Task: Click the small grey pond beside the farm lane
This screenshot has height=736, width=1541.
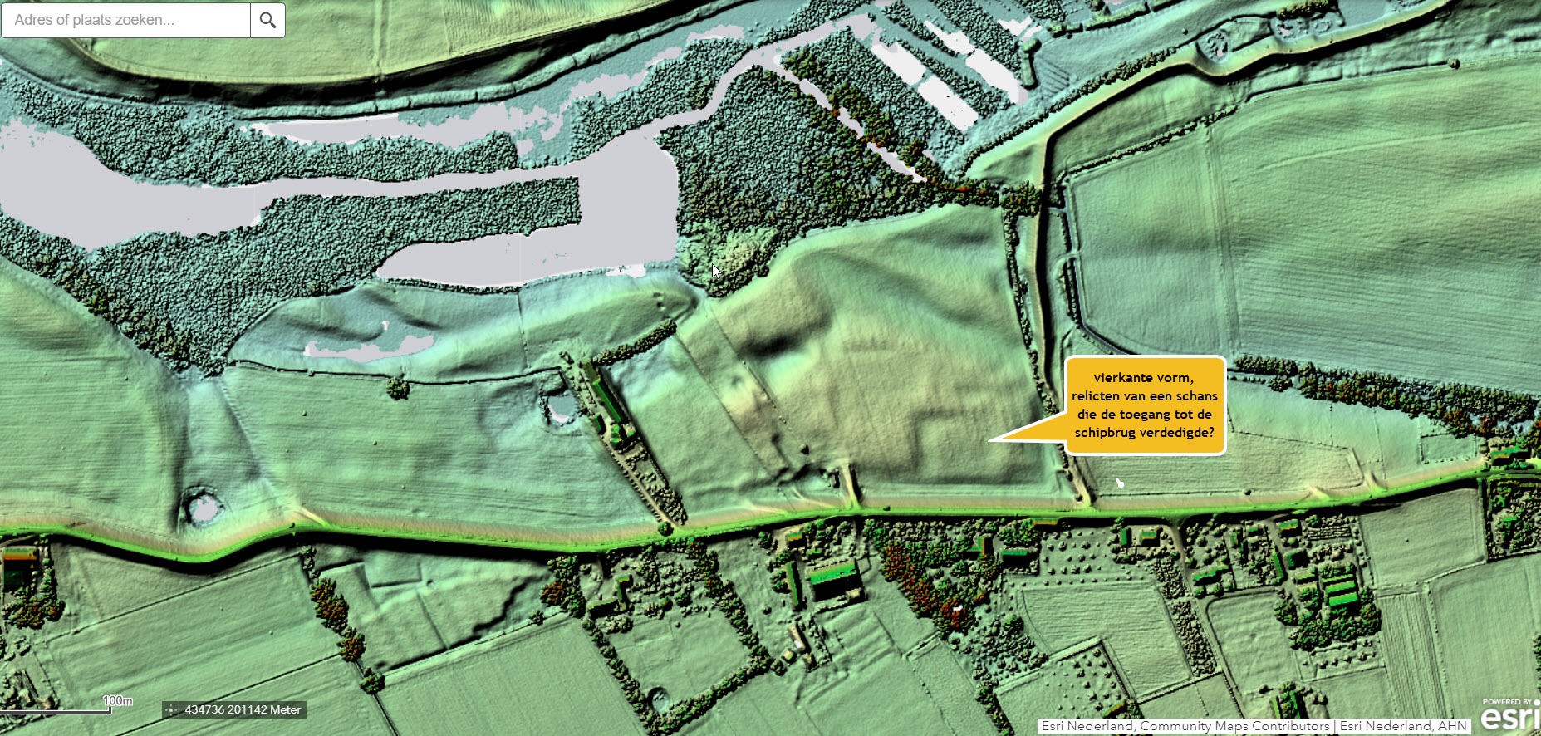Action: [x=562, y=407]
